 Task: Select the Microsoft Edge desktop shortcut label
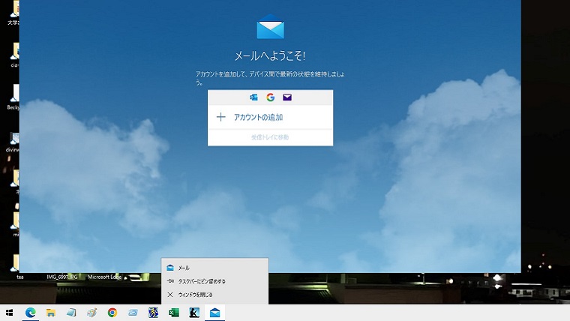tap(105, 277)
